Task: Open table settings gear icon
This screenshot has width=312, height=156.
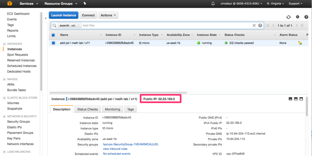Action: [x=298, y=17]
